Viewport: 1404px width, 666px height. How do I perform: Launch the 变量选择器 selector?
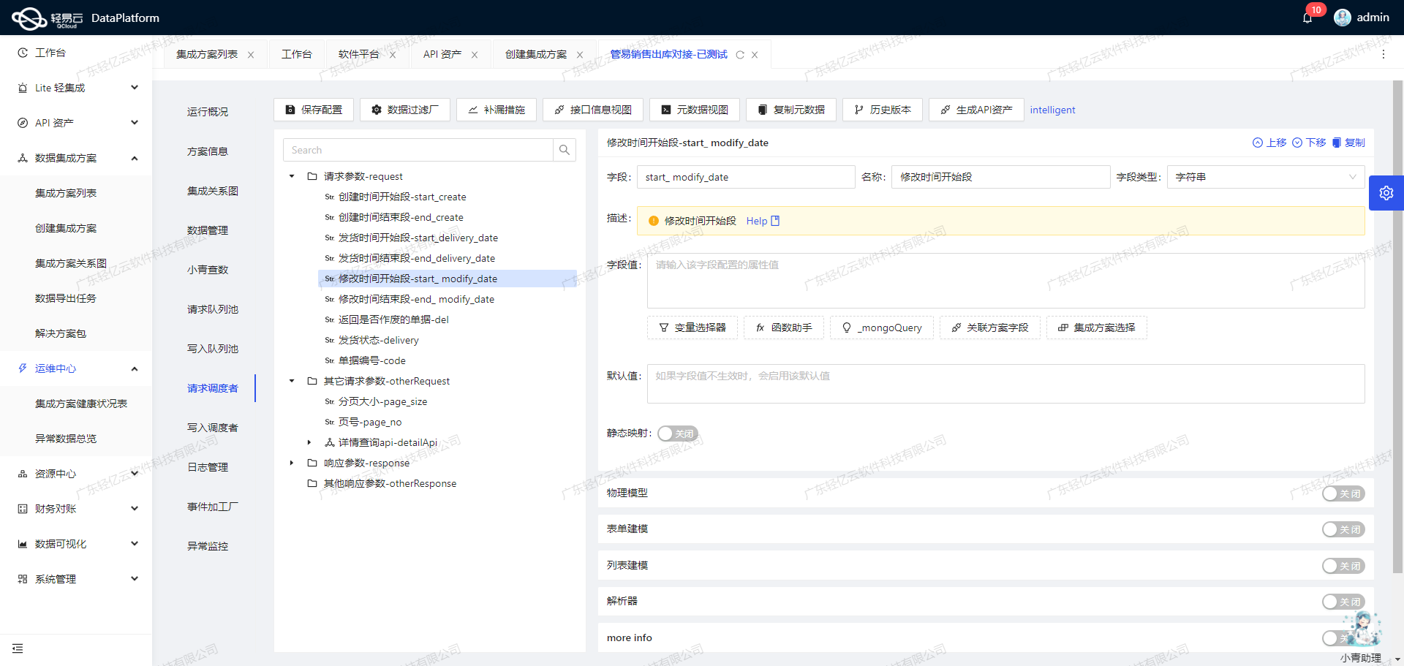[x=692, y=328]
